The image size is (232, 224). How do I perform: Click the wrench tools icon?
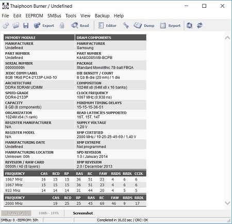click(x=126, y=25)
